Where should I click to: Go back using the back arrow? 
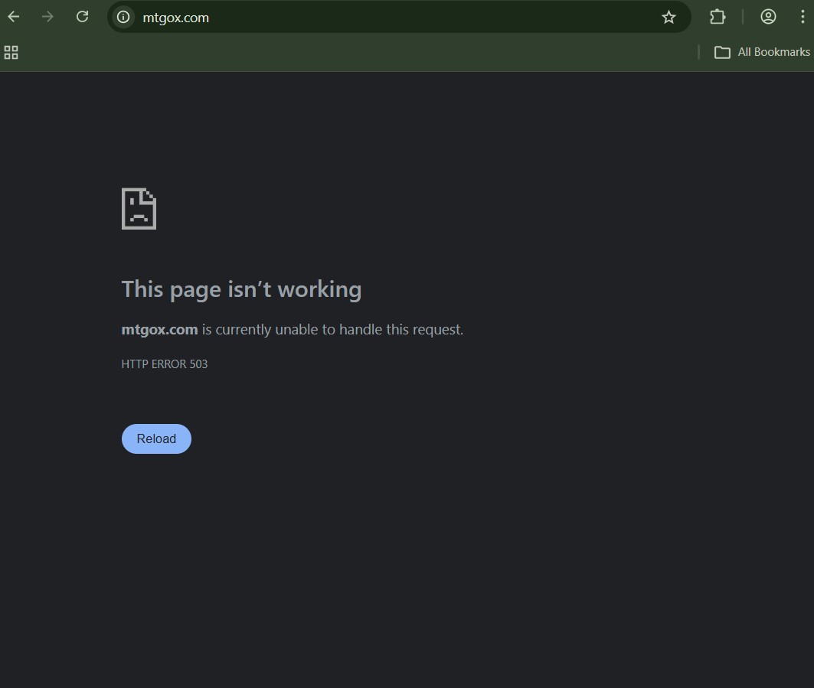point(14,17)
